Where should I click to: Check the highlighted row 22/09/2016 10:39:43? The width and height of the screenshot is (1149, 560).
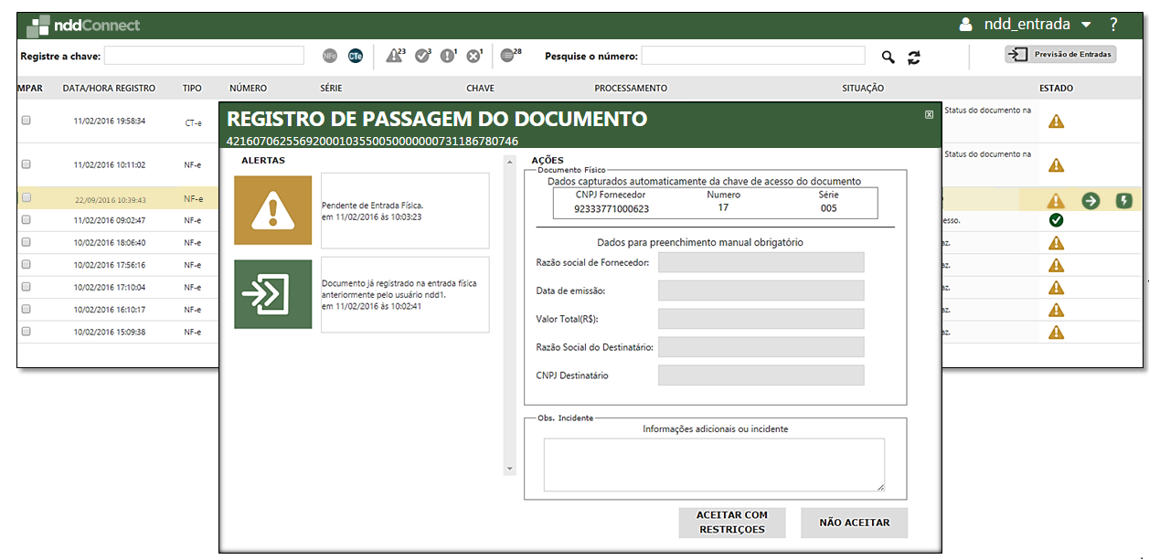pyautogui.click(x=27, y=198)
